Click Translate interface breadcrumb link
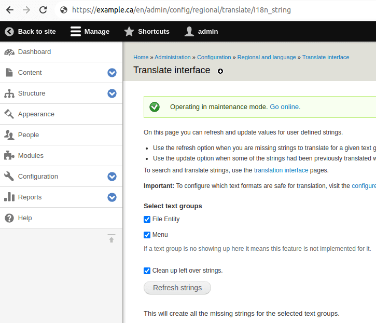 (326, 58)
